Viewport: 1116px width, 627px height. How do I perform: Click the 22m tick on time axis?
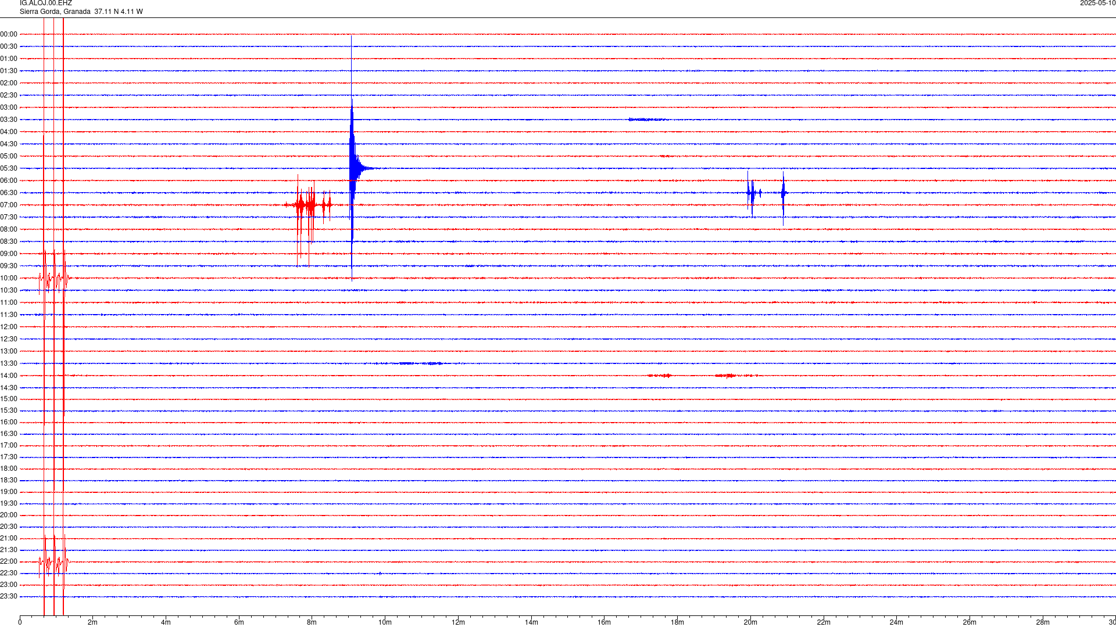[x=824, y=622]
